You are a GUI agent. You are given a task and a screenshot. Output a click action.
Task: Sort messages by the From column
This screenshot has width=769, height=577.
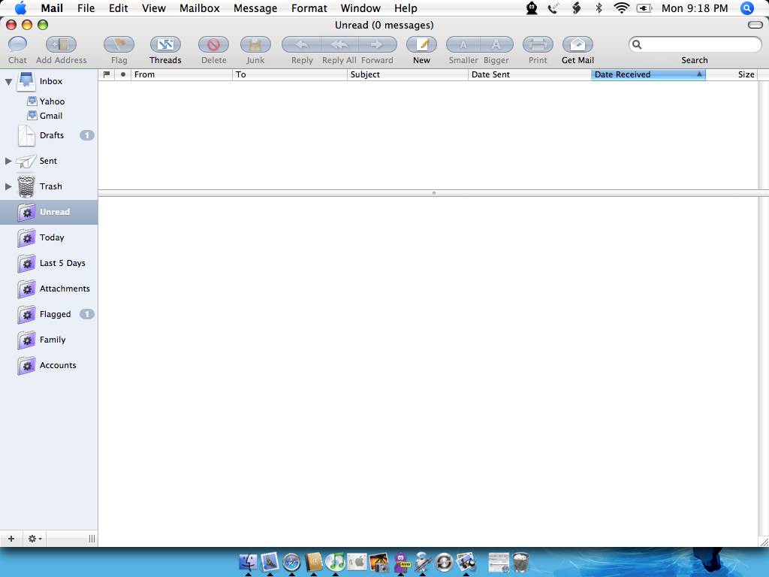coord(182,74)
